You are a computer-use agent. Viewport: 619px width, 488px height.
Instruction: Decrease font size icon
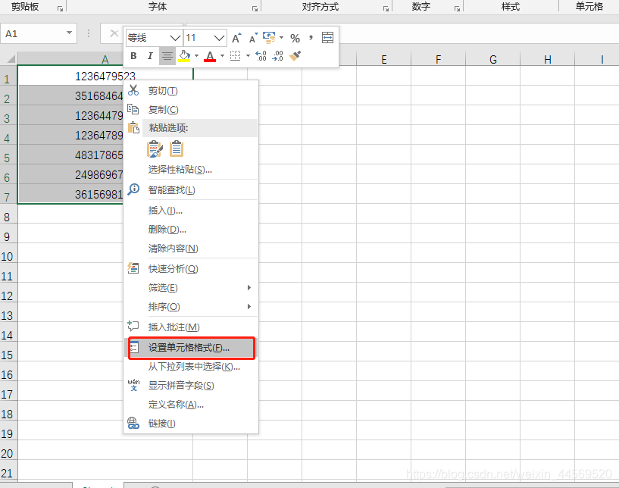[253, 39]
